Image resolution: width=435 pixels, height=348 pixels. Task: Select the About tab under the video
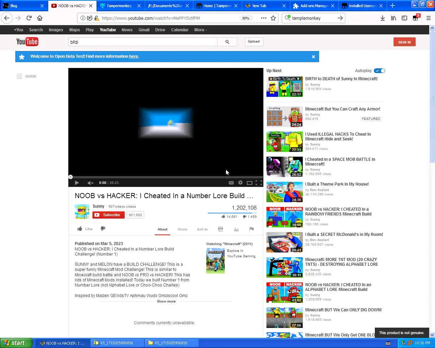[162, 229]
